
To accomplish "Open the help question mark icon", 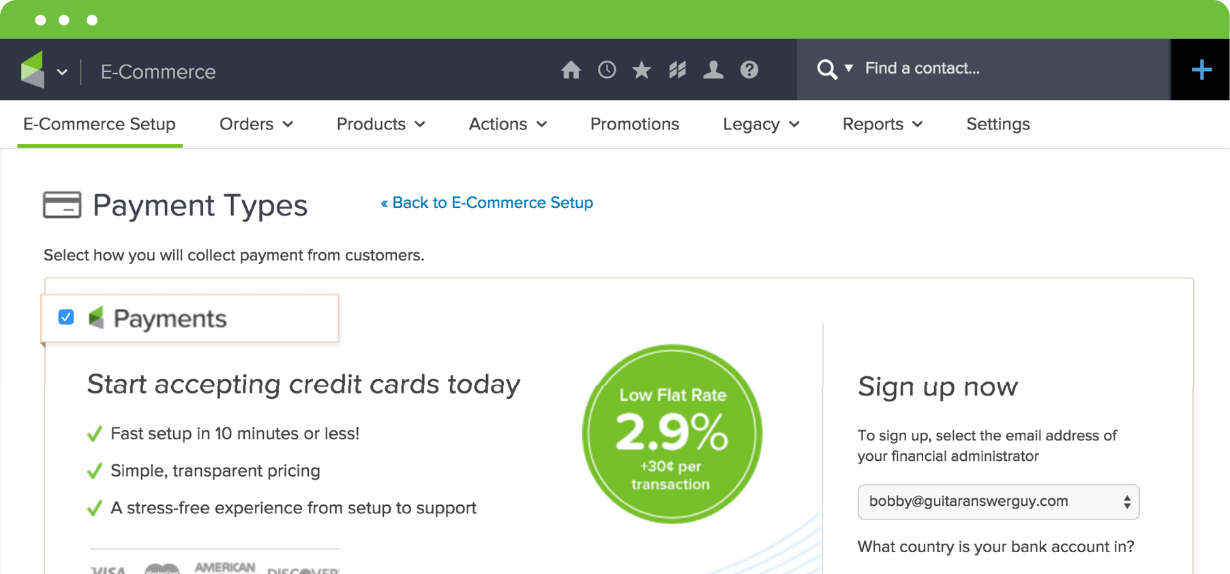I will [749, 70].
